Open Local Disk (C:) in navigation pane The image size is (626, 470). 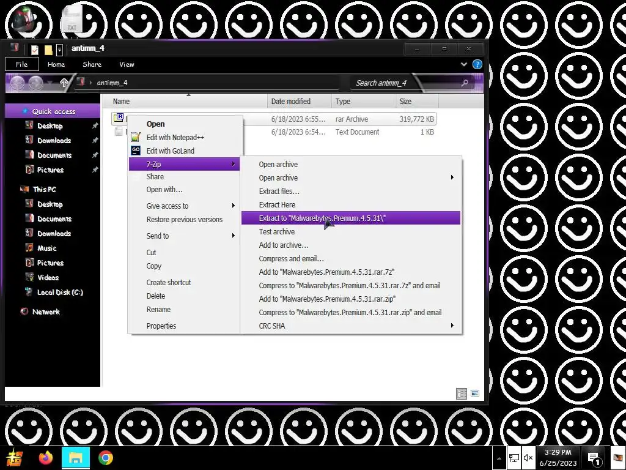[60, 292]
